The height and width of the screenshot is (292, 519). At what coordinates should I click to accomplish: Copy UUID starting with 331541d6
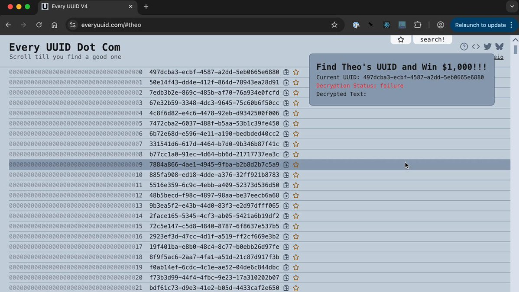pos(286,144)
